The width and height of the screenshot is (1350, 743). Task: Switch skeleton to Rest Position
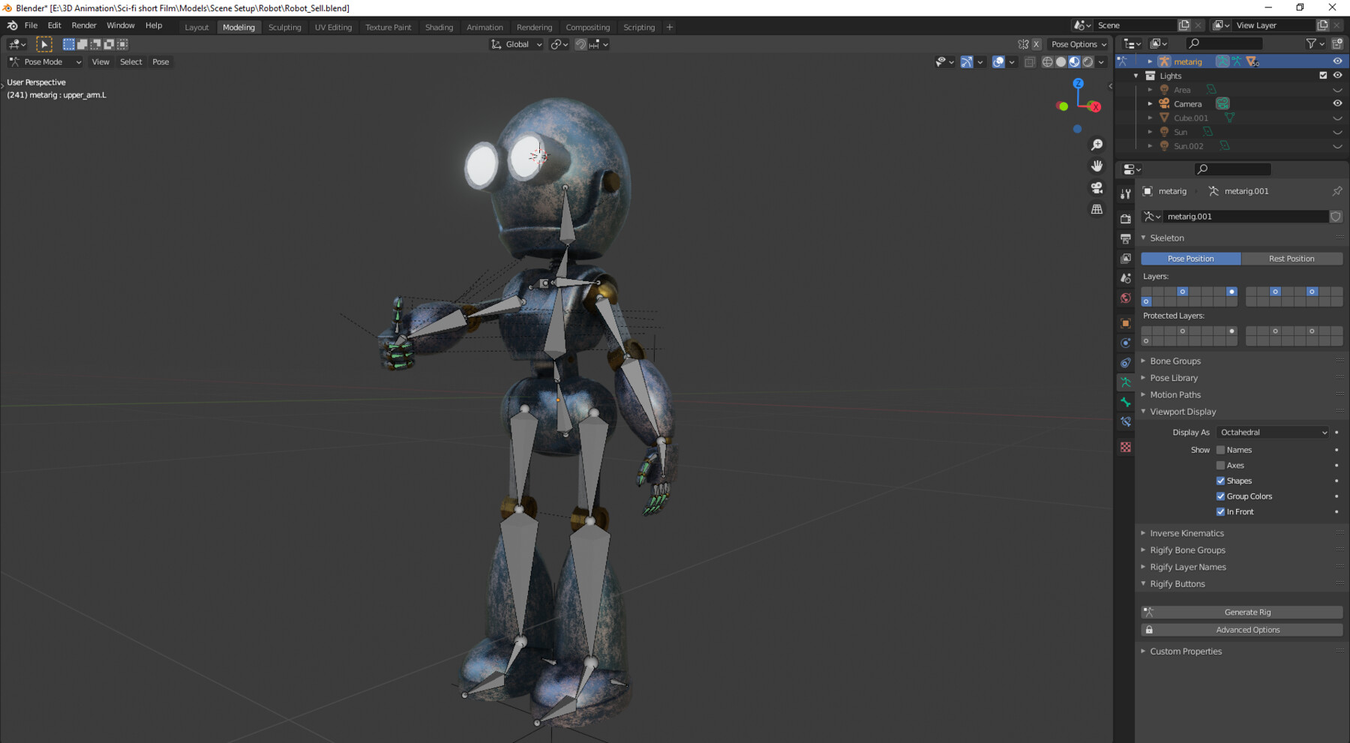tap(1292, 258)
